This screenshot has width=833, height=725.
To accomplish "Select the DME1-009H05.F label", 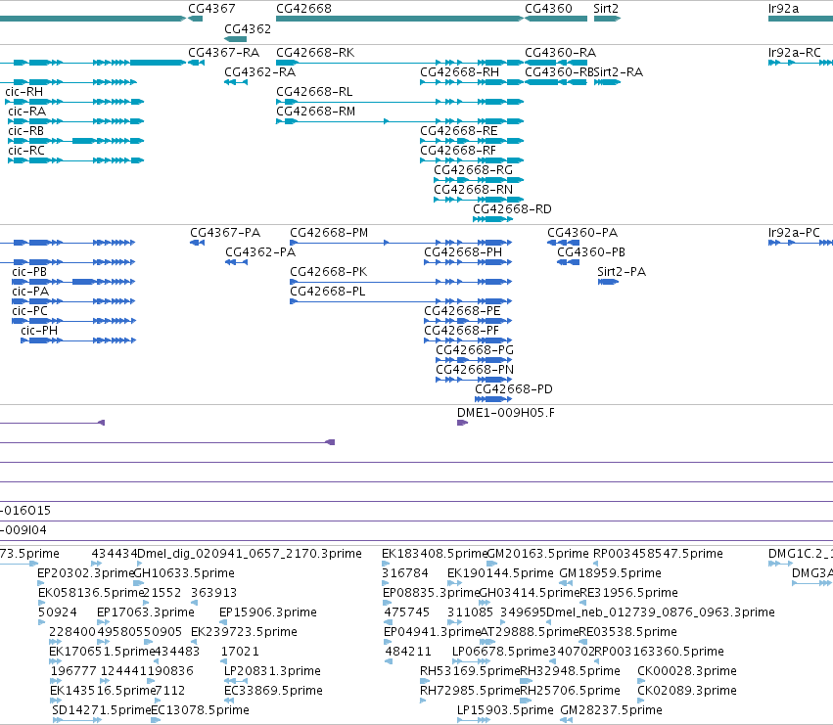I will coord(506,413).
